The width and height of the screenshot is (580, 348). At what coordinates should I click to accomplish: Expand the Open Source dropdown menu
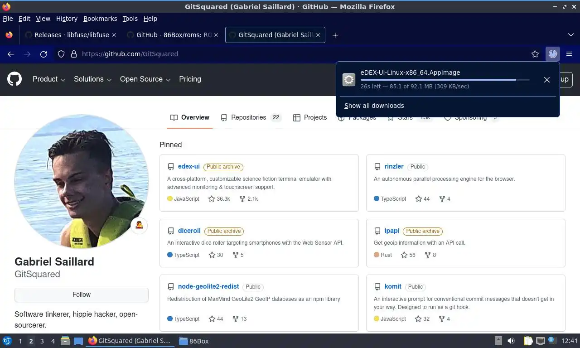145,79
